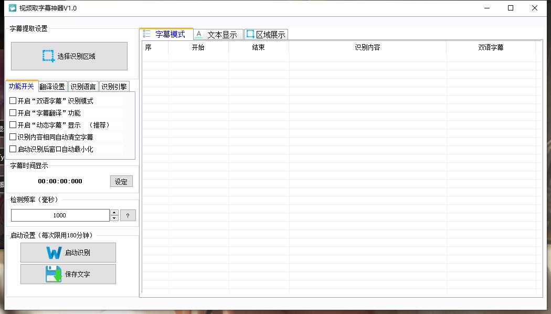
Task: Enable the 字幕翻译 function checkbox
Action: tap(13, 113)
